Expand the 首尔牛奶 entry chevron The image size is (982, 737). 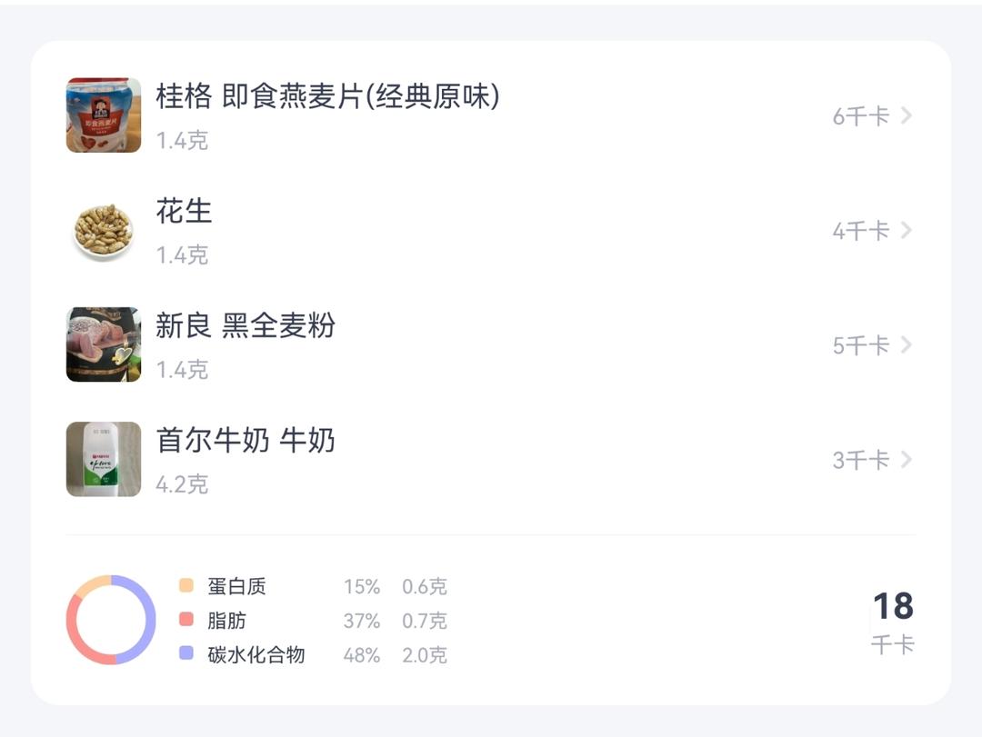(906, 460)
